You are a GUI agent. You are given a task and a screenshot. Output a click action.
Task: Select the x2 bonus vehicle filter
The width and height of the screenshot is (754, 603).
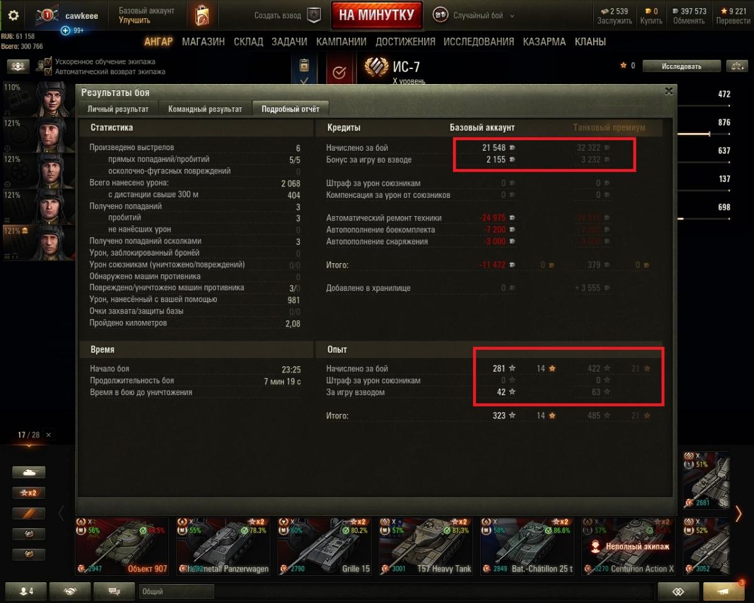(29, 493)
